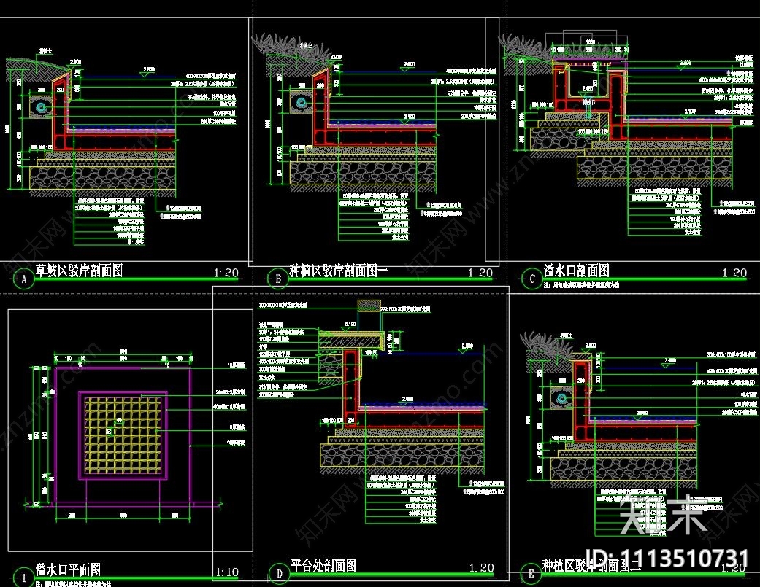Click the 种植区驳岸剖面图一 title text
760x587 pixels.
(338, 271)
